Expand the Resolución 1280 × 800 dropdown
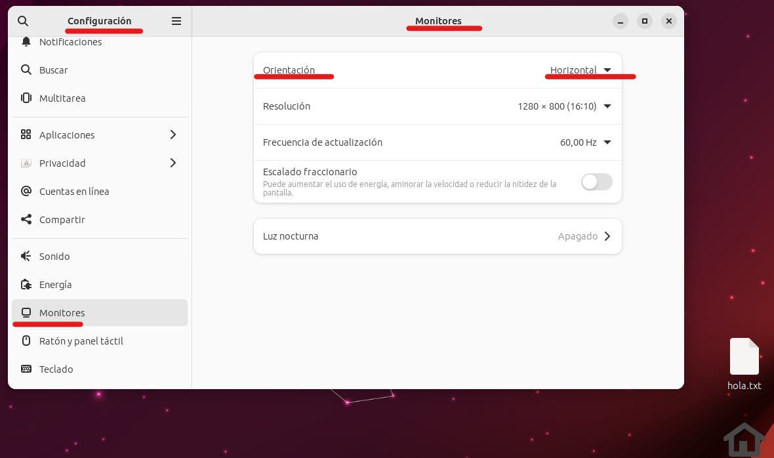The height and width of the screenshot is (458, 774). (564, 106)
